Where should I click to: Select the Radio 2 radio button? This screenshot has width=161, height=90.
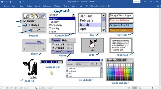tap(29, 25)
